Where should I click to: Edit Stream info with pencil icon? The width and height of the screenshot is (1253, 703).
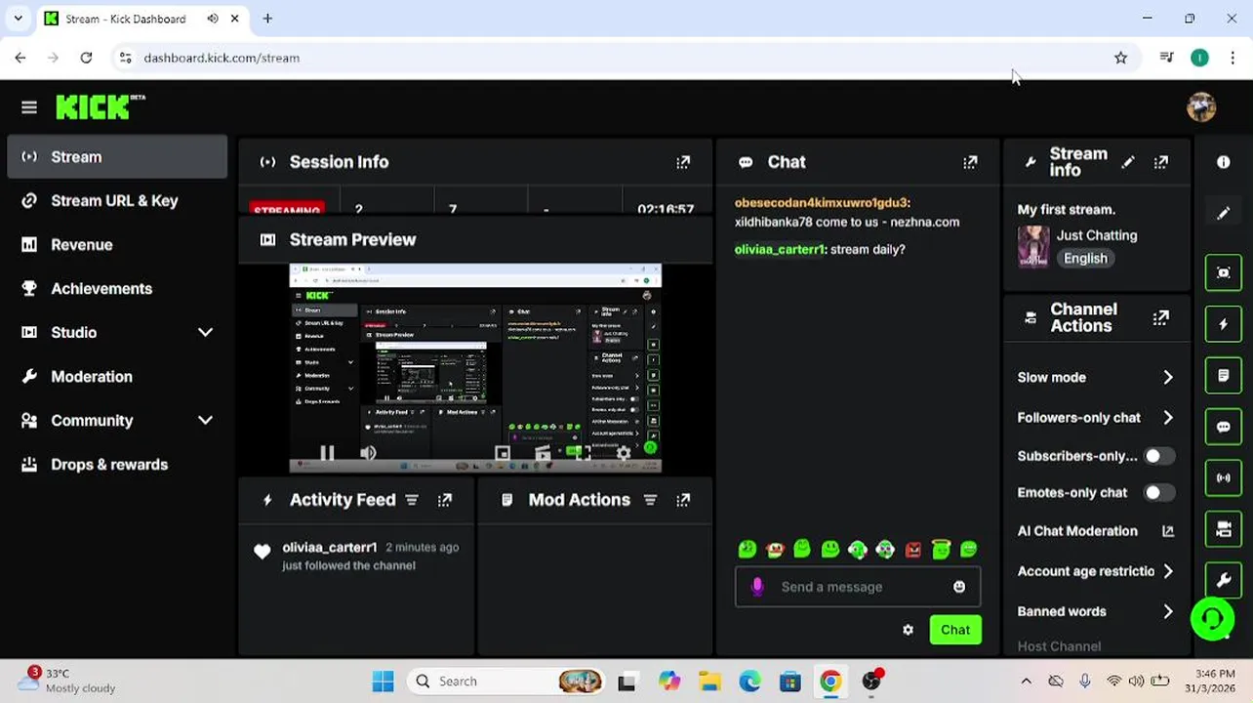[1128, 162]
